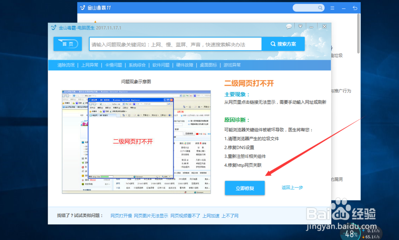Open the hamburger menu in 金山毒霸11 window
This screenshot has height=240, width=399.
(332, 8)
